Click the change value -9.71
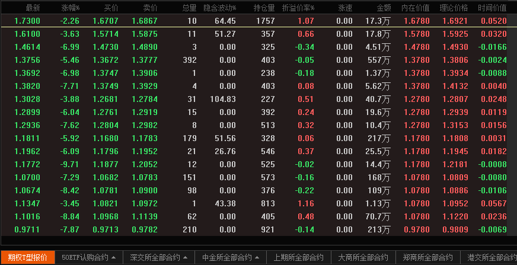Image resolution: width=517 pixels, height=265 pixels. point(69,164)
